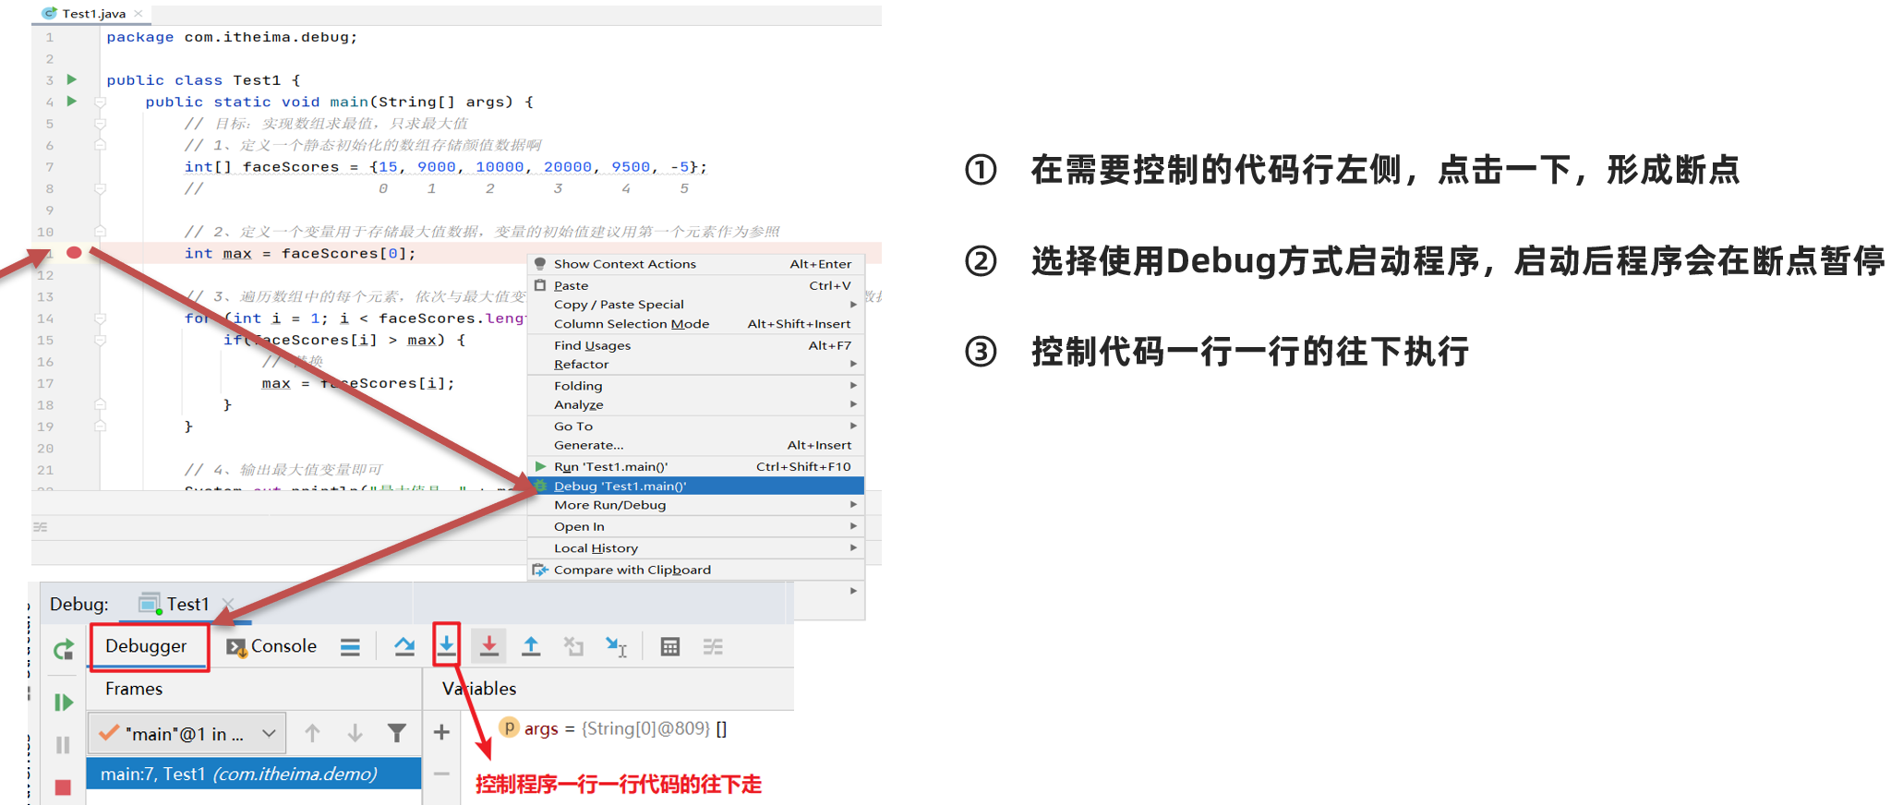Open the Evaluate Expression calculator icon
The image size is (1903, 805).
point(670,646)
